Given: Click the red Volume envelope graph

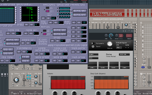Looking at the screenshot, I should pos(68,83).
